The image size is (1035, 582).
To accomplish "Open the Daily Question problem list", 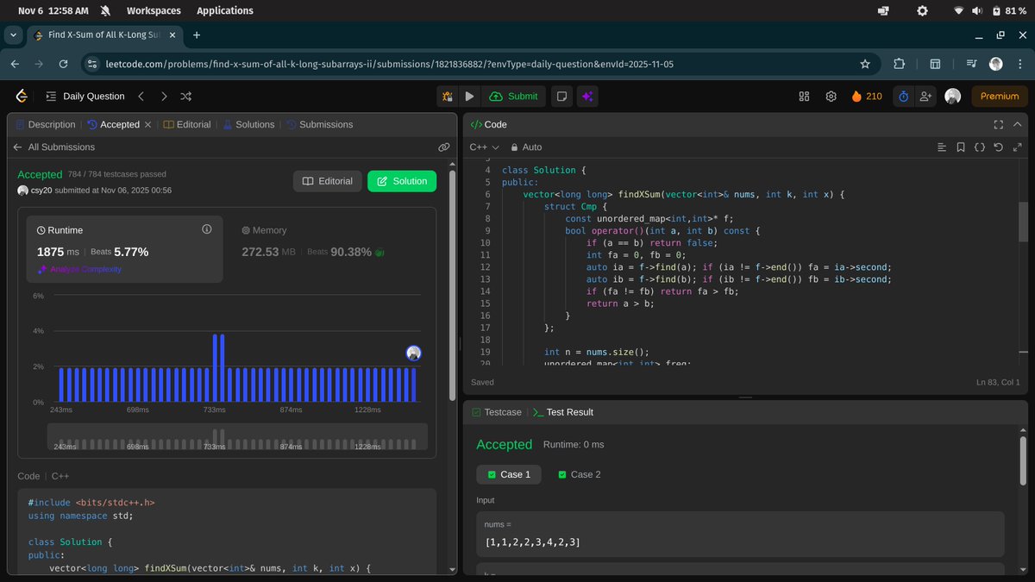I will tap(85, 97).
